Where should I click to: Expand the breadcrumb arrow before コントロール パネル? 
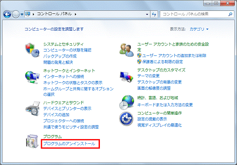(33, 14)
